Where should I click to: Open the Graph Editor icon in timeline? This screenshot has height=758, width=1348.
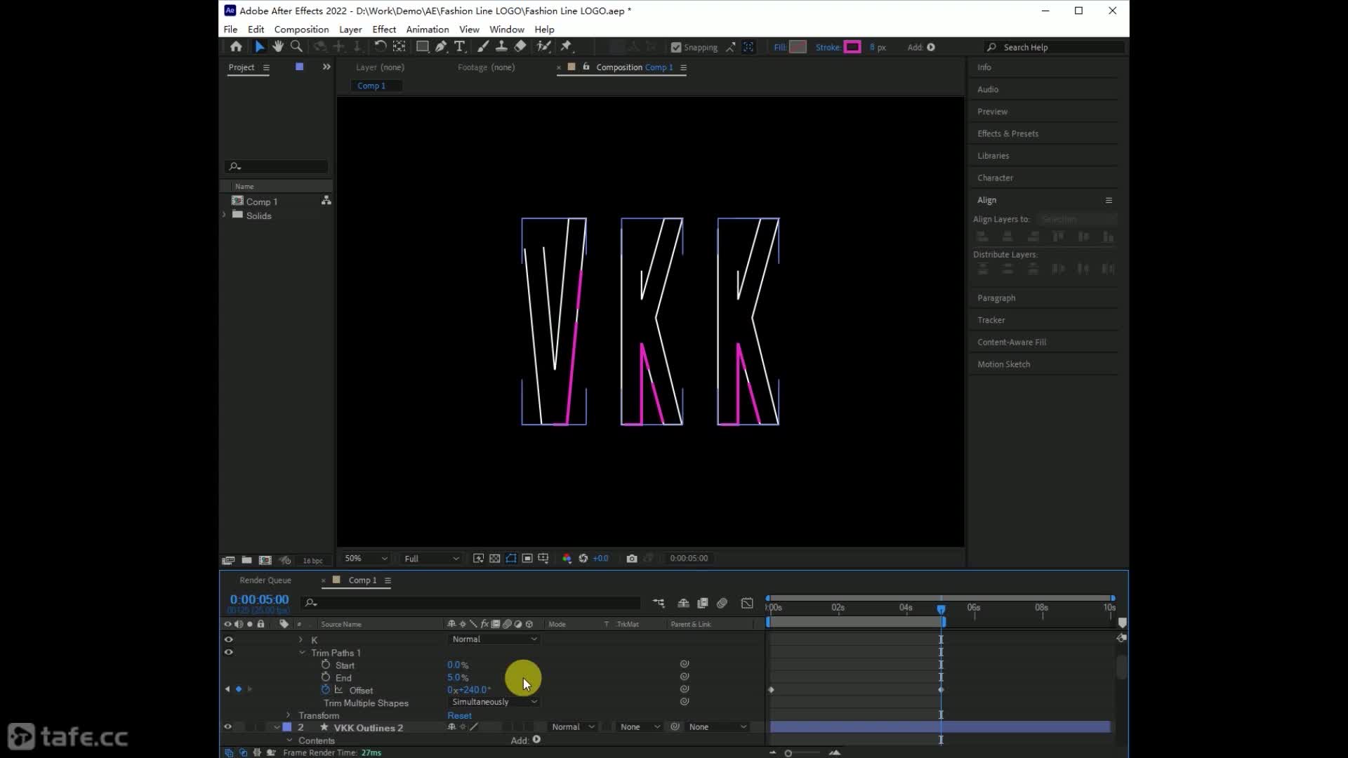coord(747,604)
